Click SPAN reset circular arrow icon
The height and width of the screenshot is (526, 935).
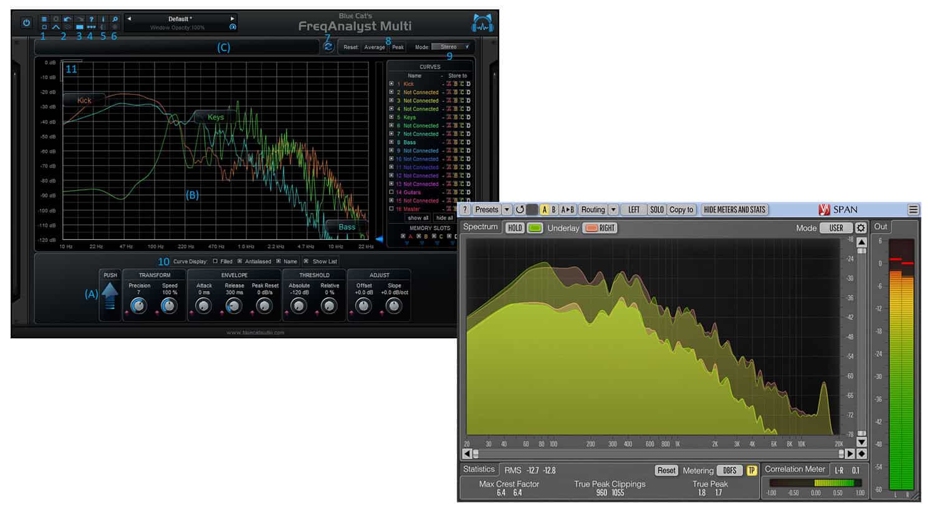[520, 209]
